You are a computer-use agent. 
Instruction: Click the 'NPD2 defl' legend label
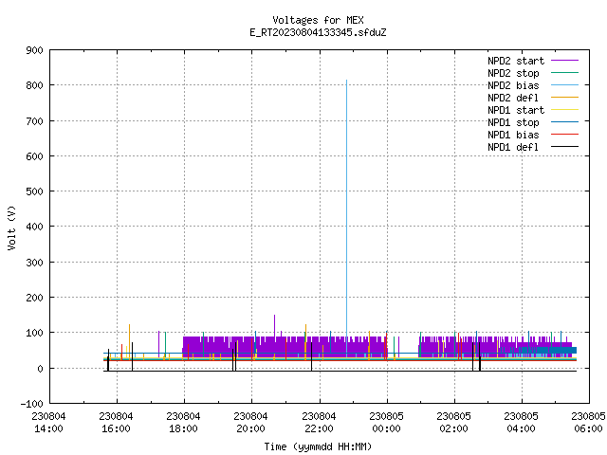pyautogui.click(x=513, y=98)
